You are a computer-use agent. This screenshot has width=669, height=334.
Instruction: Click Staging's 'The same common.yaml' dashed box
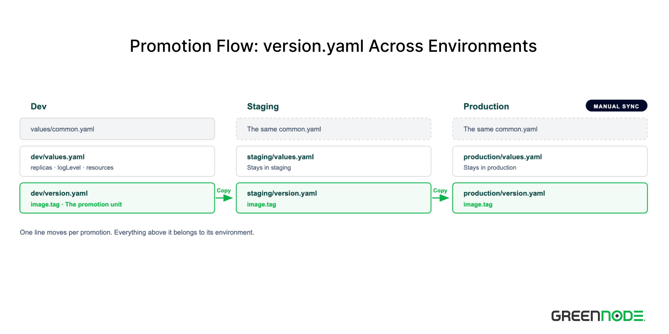[x=334, y=129]
